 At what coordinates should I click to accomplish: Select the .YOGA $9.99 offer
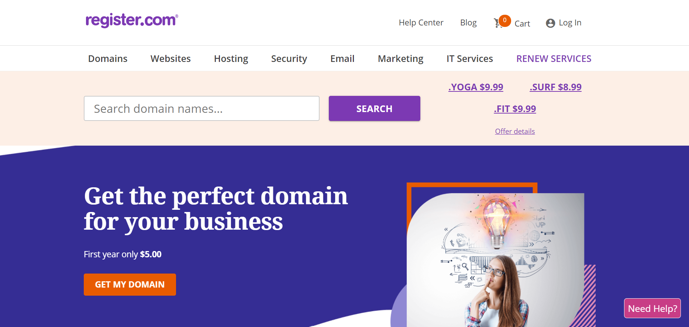pyautogui.click(x=476, y=87)
